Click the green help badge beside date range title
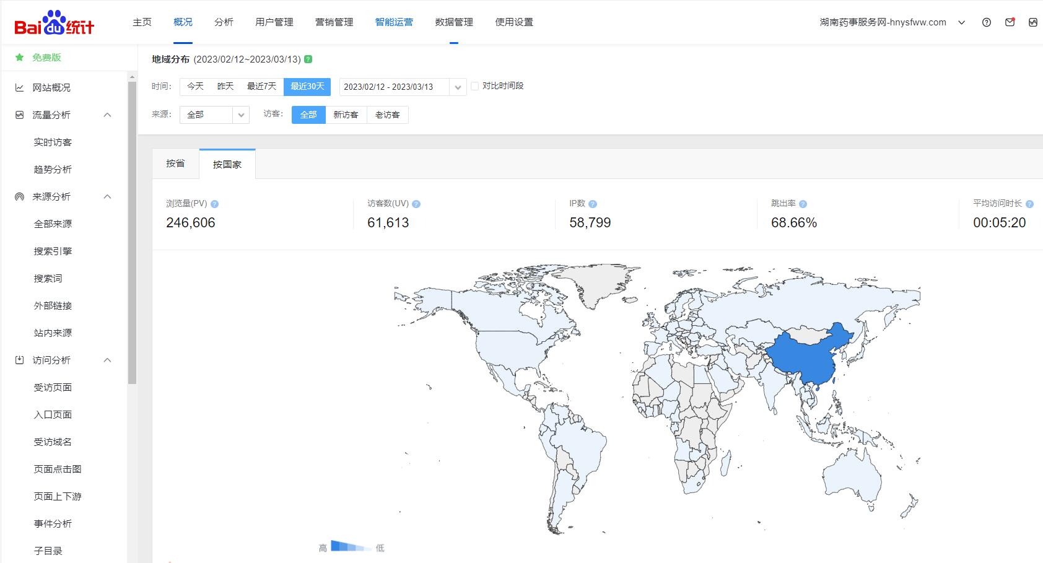Viewport: 1043px width, 563px height. [308, 59]
